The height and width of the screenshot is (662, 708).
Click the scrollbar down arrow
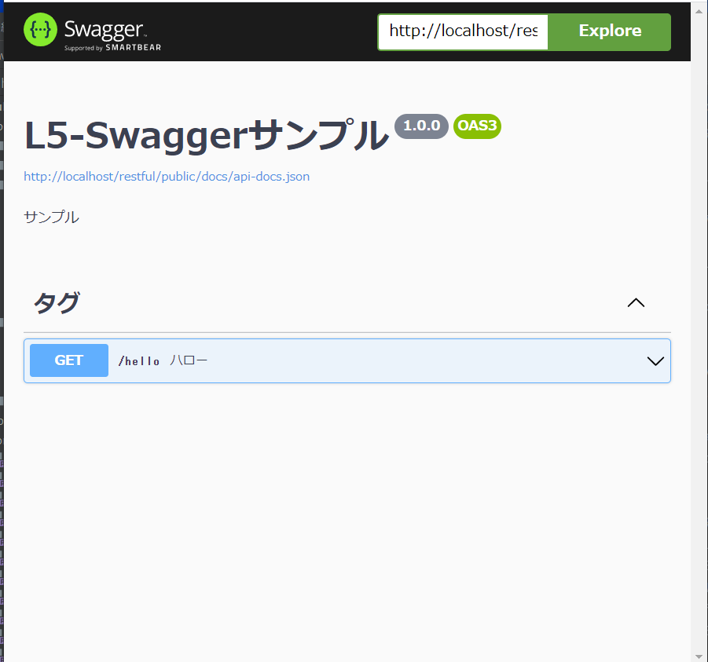click(x=699, y=657)
